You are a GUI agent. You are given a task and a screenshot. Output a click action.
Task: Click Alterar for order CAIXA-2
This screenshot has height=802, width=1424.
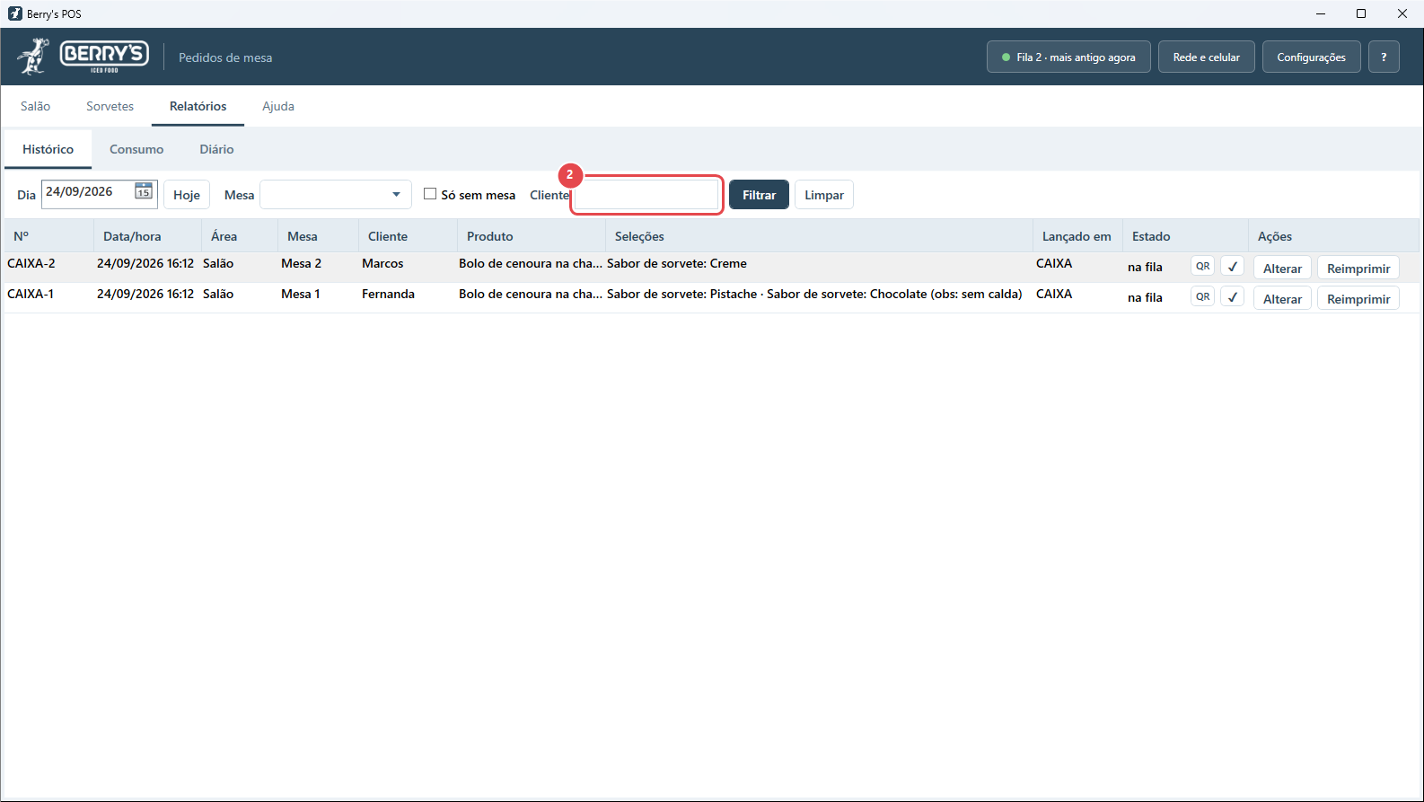click(1282, 269)
